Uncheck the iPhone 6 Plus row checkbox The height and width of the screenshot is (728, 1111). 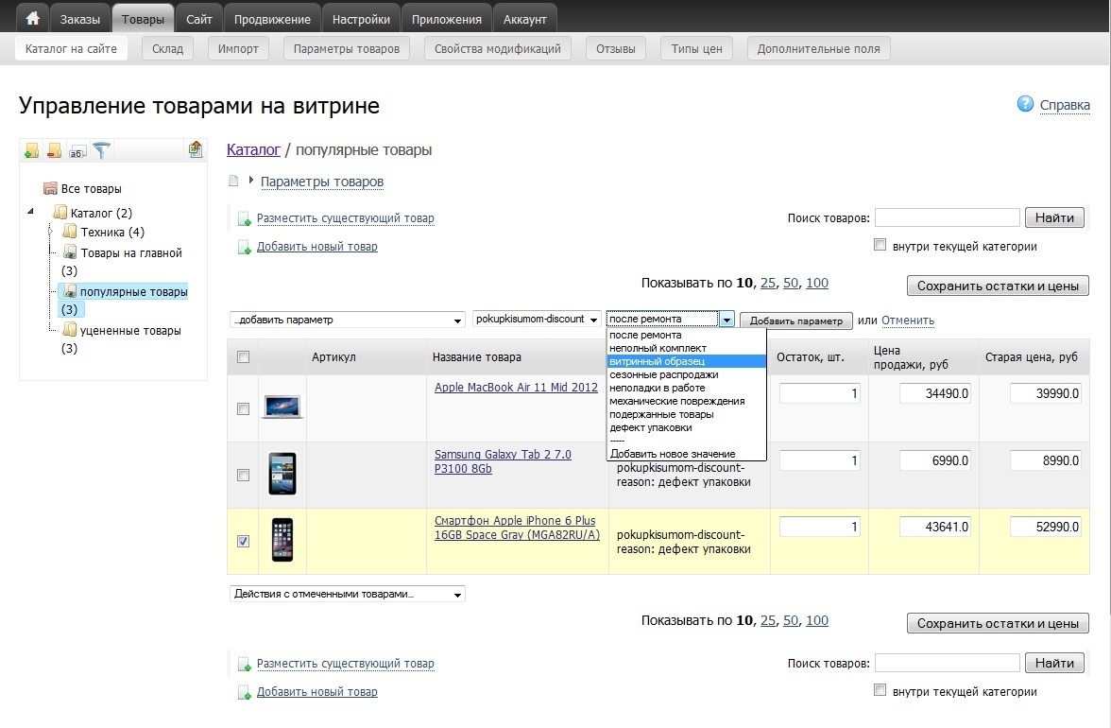click(x=243, y=541)
